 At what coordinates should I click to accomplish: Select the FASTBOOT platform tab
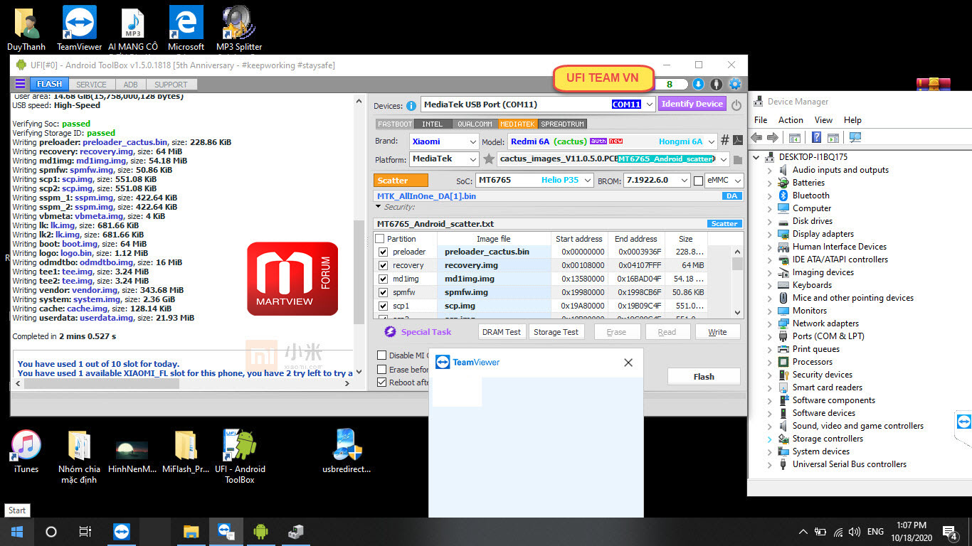point(395,124)
